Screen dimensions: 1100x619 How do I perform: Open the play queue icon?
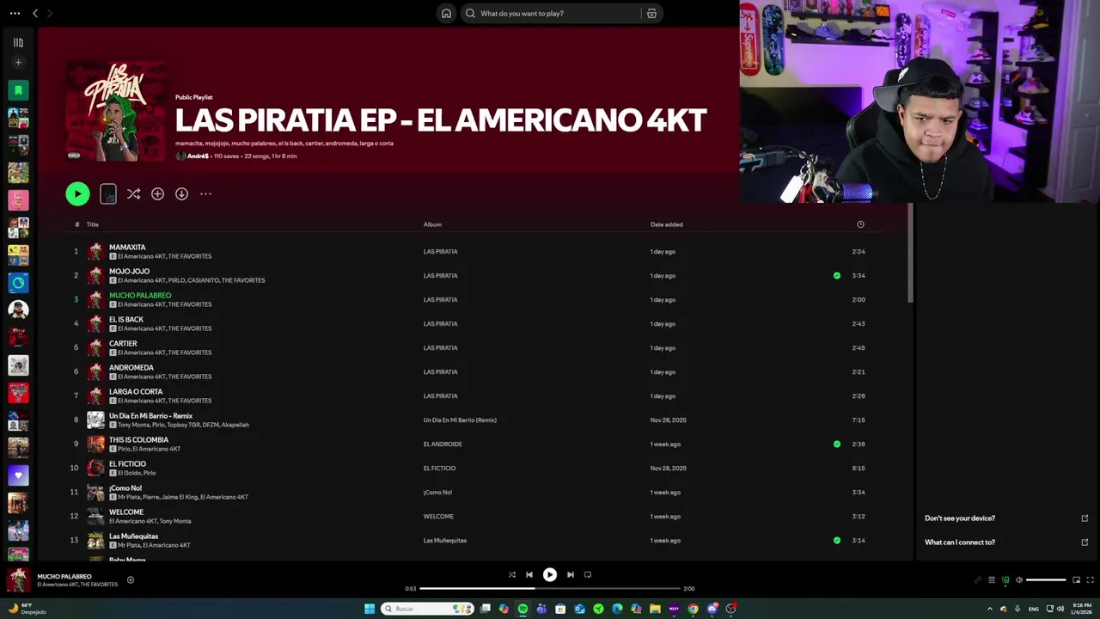(x=992, y=580)
